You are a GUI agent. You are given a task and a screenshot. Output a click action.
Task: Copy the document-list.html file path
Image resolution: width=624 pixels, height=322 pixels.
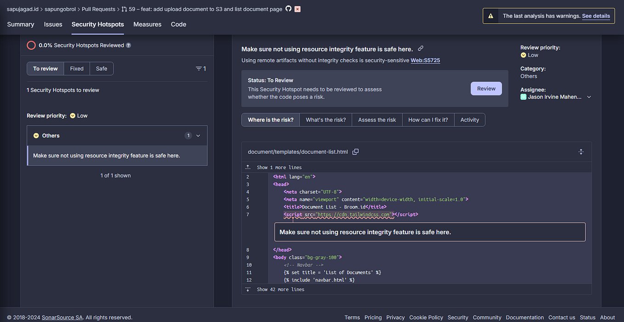click(x=355, y=152)
